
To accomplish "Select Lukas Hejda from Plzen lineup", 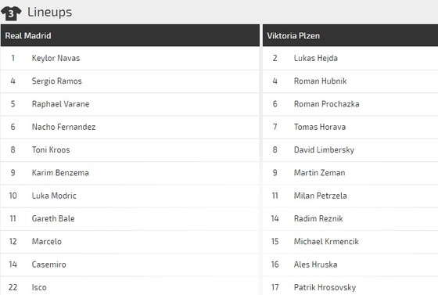I will (x=316, y=58).
